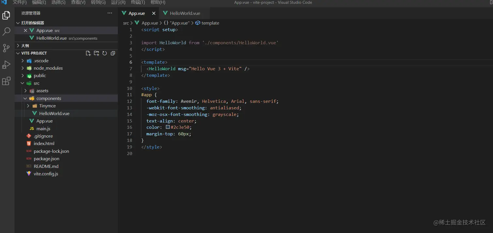
Task: Click the {} "App.vue" breadcrumb segment
Action: (176, 23)
